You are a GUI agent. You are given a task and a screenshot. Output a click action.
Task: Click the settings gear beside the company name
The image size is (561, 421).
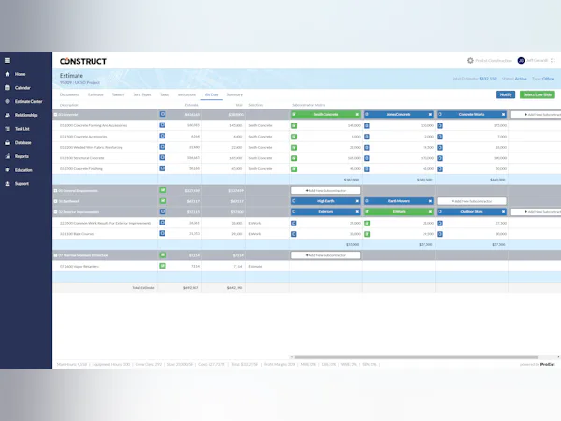pyautogui.click(x=470, y=61)
